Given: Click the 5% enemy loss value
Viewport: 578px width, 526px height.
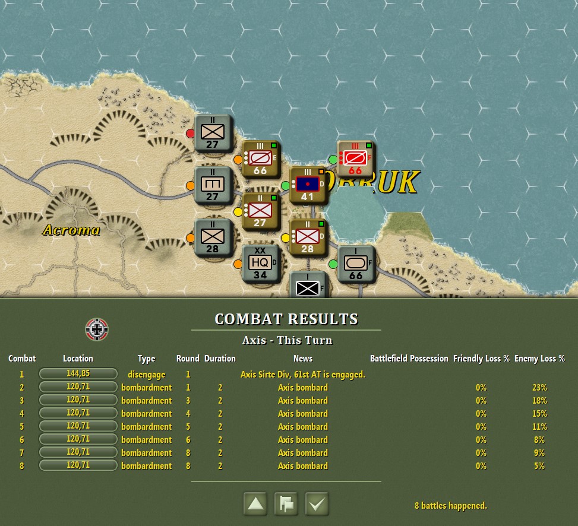Looking at the screenshot, I should (539, 466).
